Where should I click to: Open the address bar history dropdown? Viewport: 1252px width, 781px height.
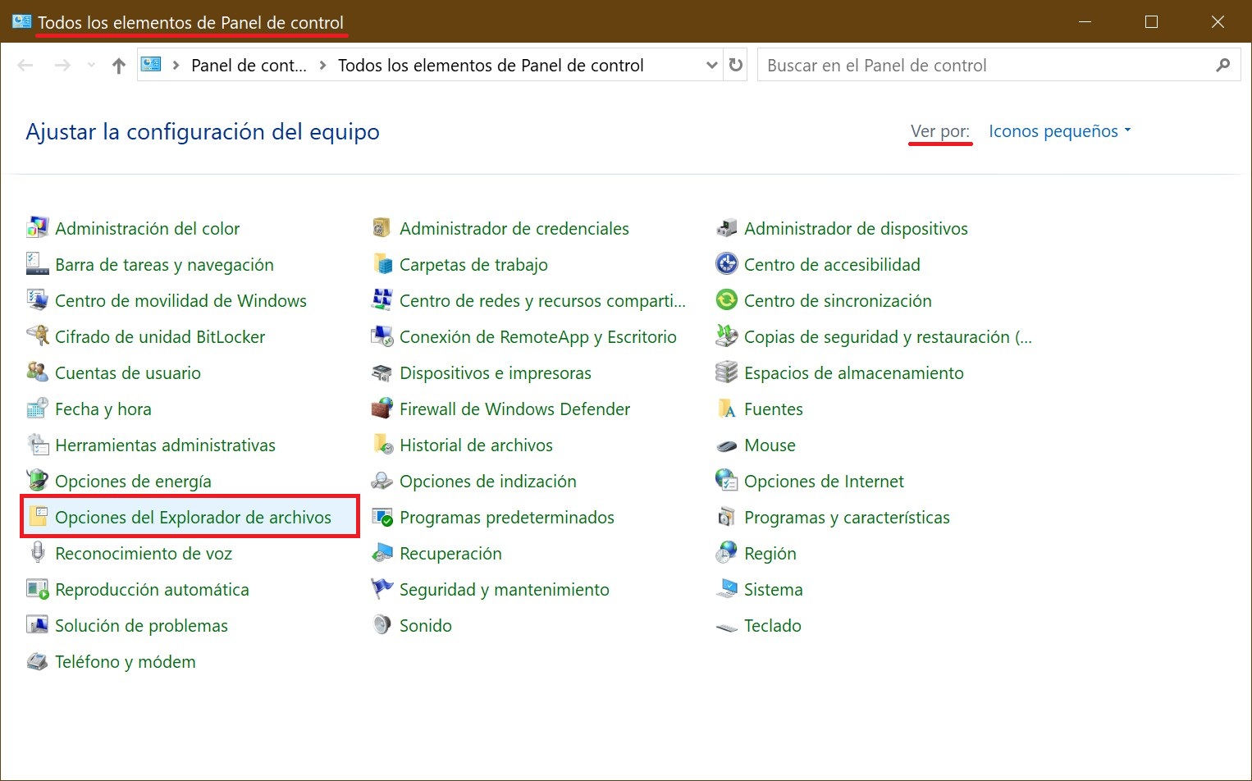(x=711, y=66)
